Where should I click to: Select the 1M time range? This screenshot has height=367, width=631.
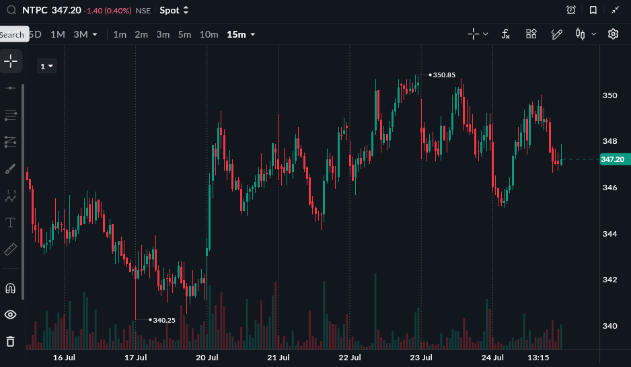click(x=58, y=34)
